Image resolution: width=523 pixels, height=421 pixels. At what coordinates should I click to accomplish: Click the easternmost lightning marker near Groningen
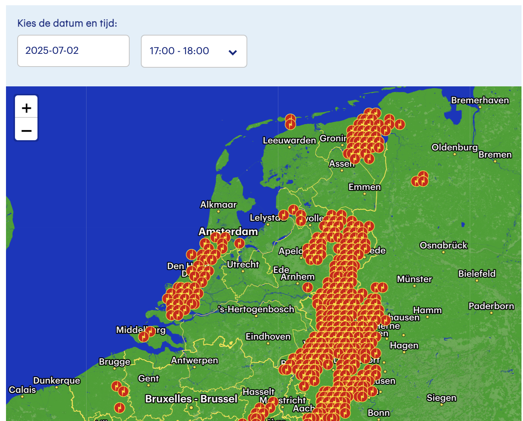click(x=400, y=124)
